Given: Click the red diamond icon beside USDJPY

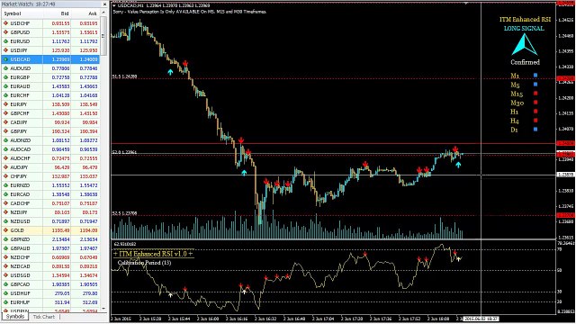Looking at the screenshot, I should pyautogui.click(x=5, y=50).
